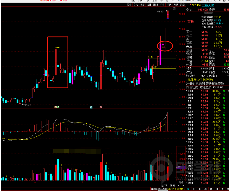This screenshot has width=229, height=191.
Task: Select the 多股 multi-stock view
Action: pos(142,5)
